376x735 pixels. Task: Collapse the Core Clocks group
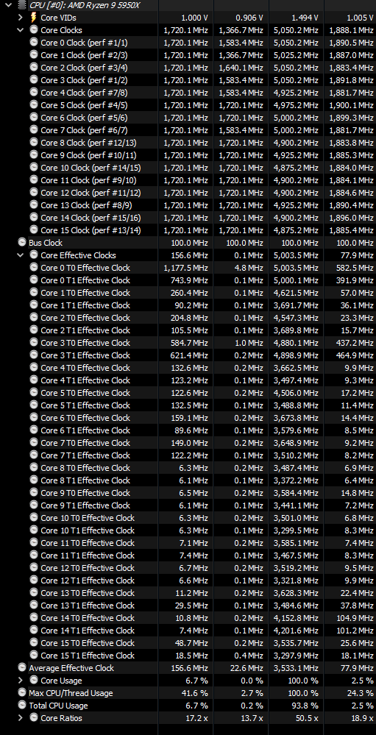20,30
